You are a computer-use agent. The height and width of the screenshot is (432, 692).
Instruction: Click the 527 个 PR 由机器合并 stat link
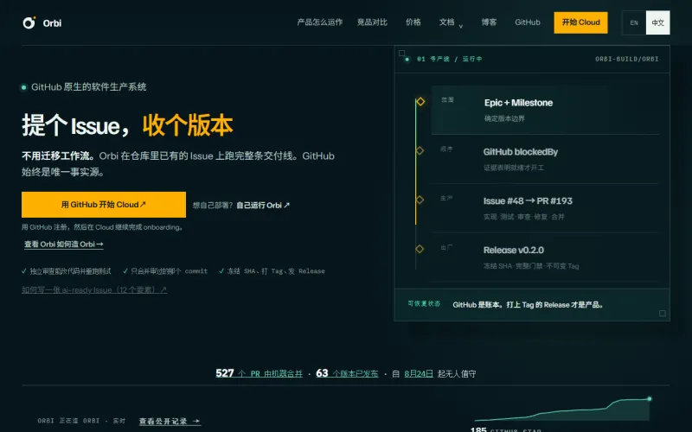point(259,373)
